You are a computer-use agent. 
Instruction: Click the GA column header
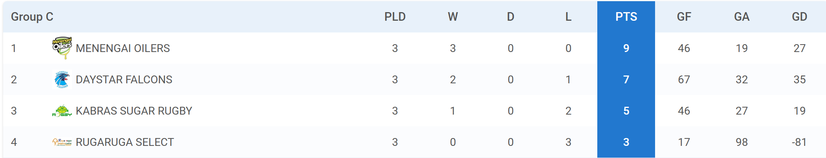pyautogui.click(x=742, y=17)
